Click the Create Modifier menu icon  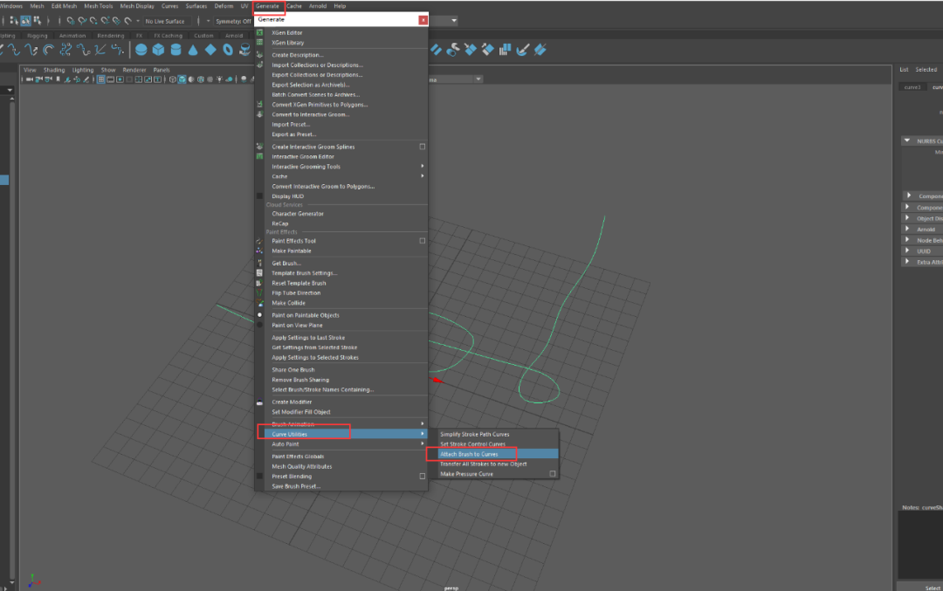tap(260, 402)
